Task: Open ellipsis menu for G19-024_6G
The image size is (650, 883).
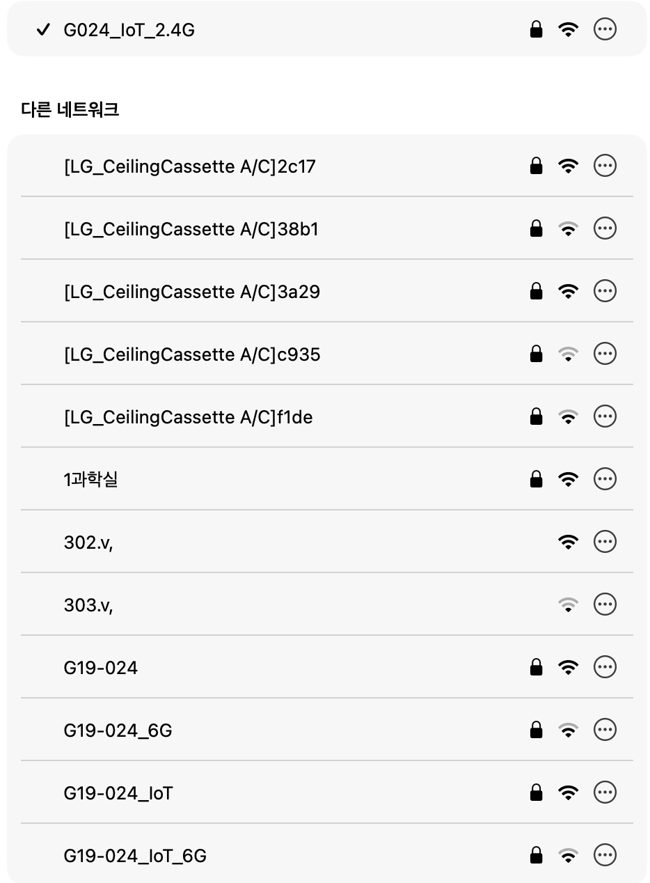Action: (605, 730)
